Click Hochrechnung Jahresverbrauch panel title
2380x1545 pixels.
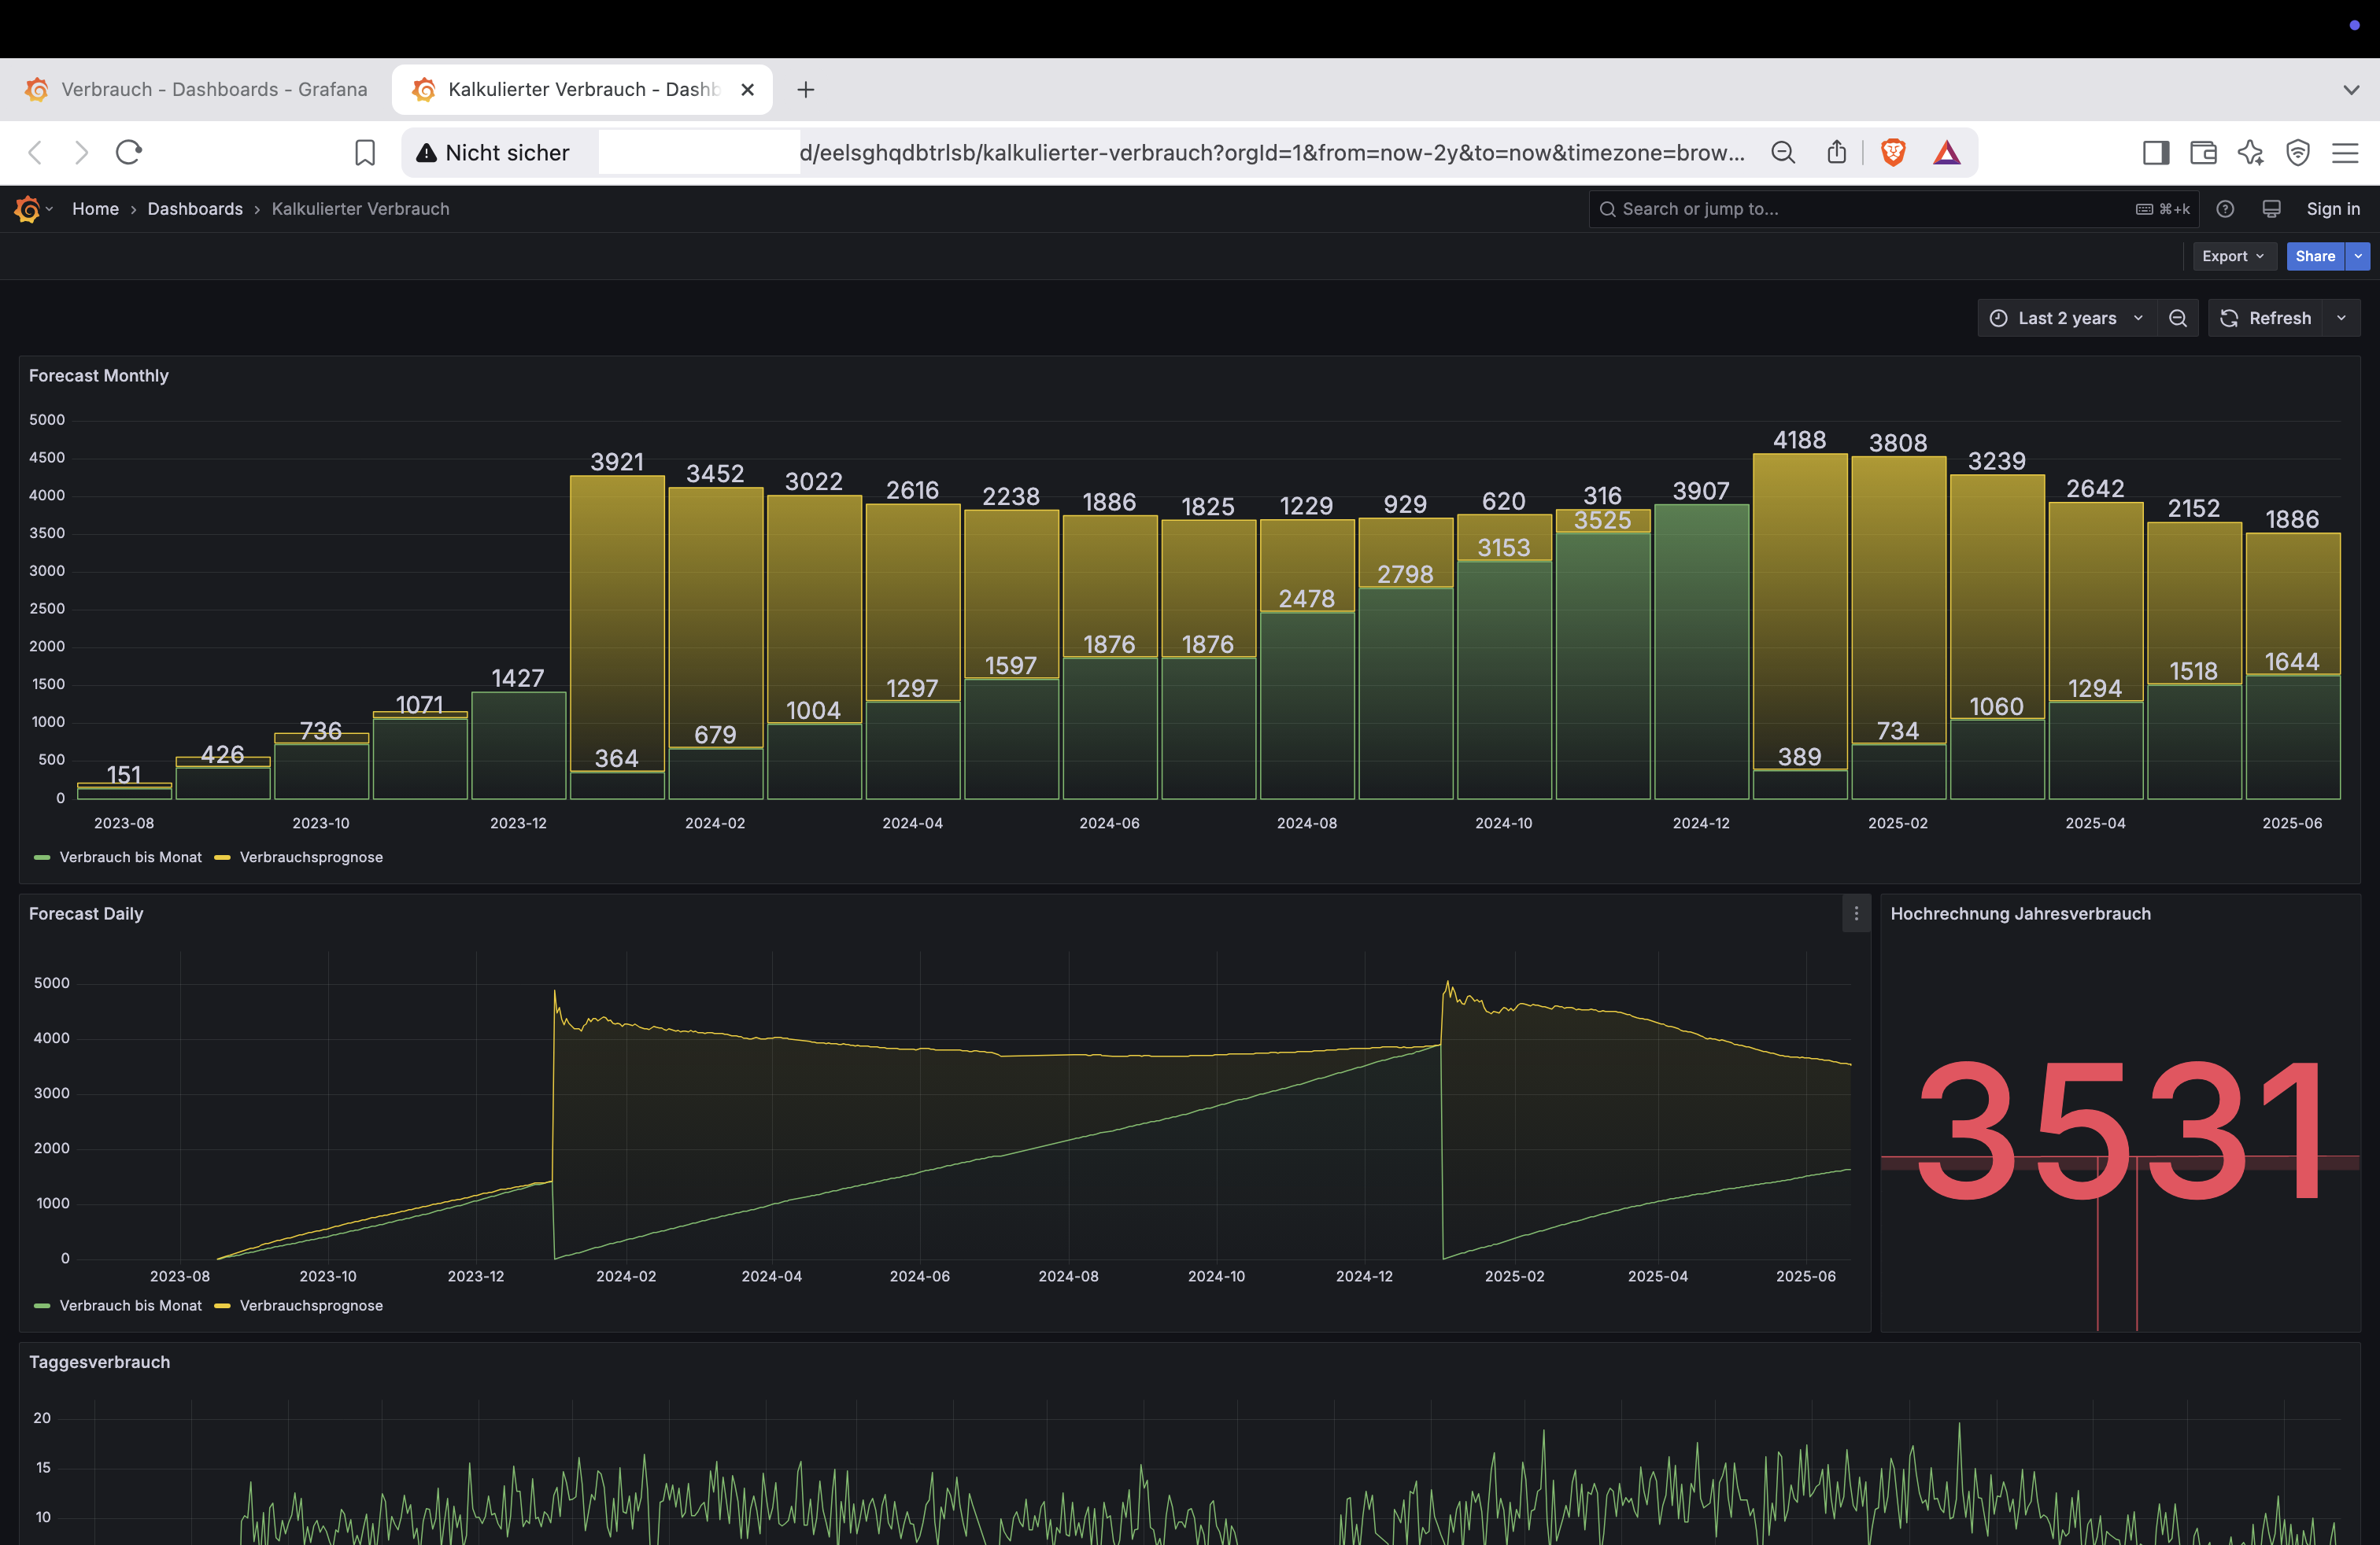2020,913
